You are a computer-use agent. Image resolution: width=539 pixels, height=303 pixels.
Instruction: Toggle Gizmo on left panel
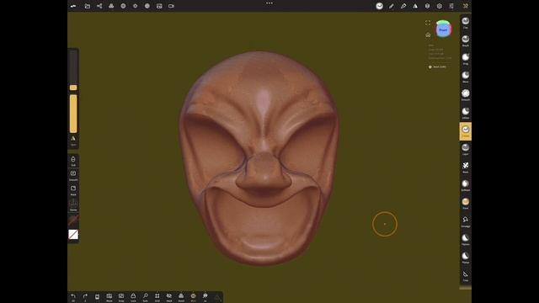point(73,205)
